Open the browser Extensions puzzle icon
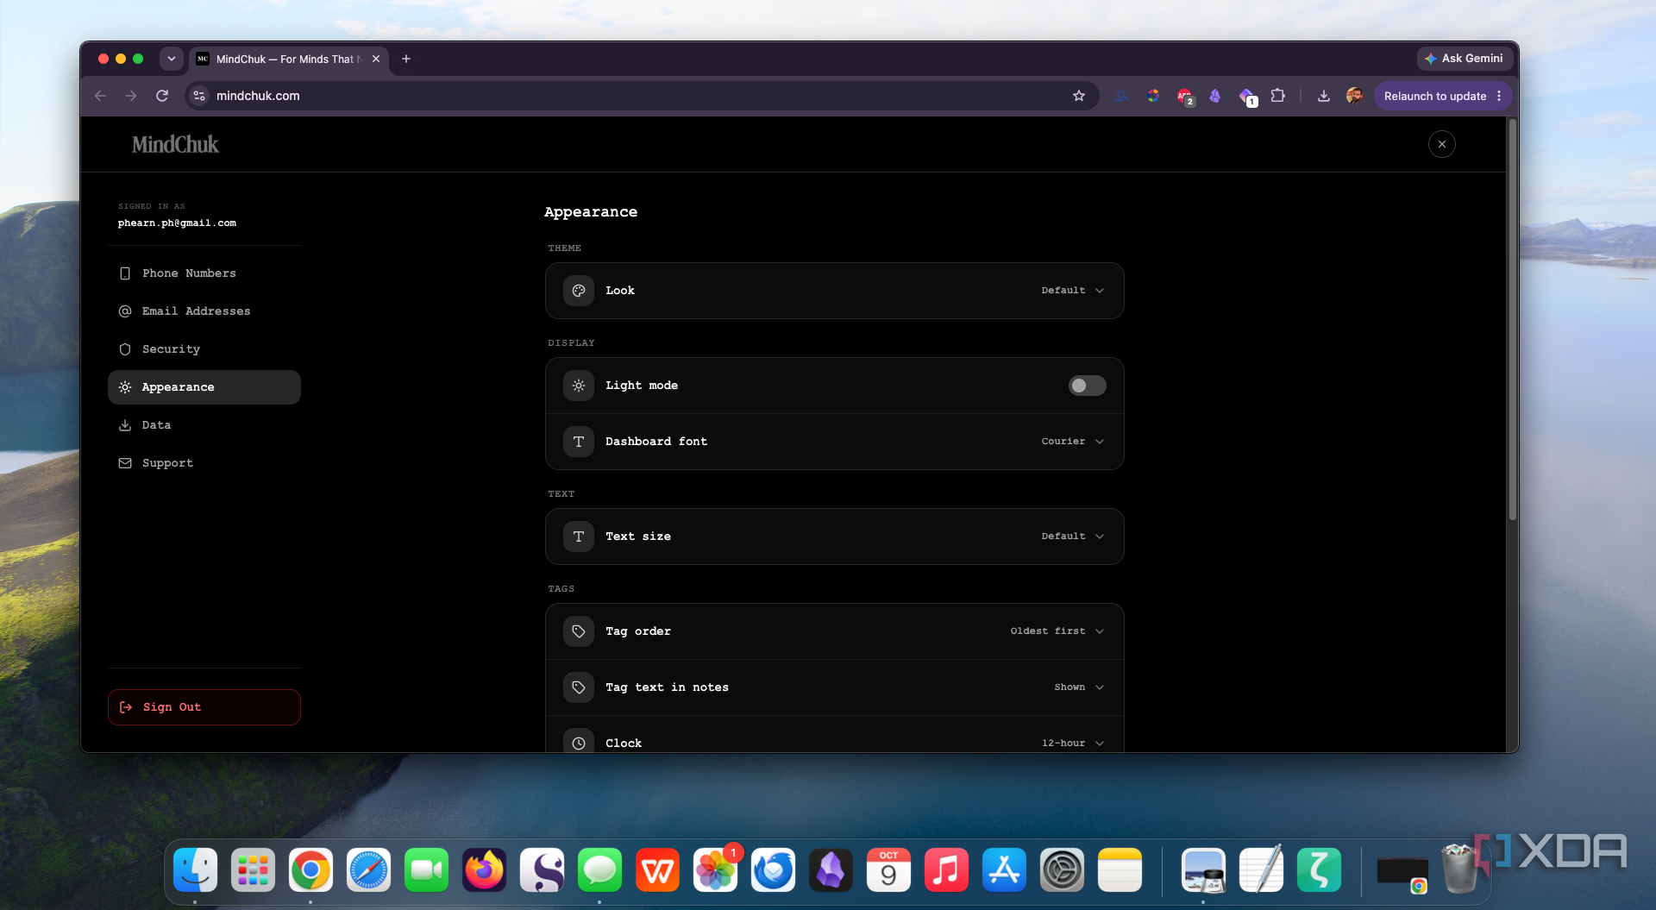The image size is (1656, 910). tap(1277, 96)
